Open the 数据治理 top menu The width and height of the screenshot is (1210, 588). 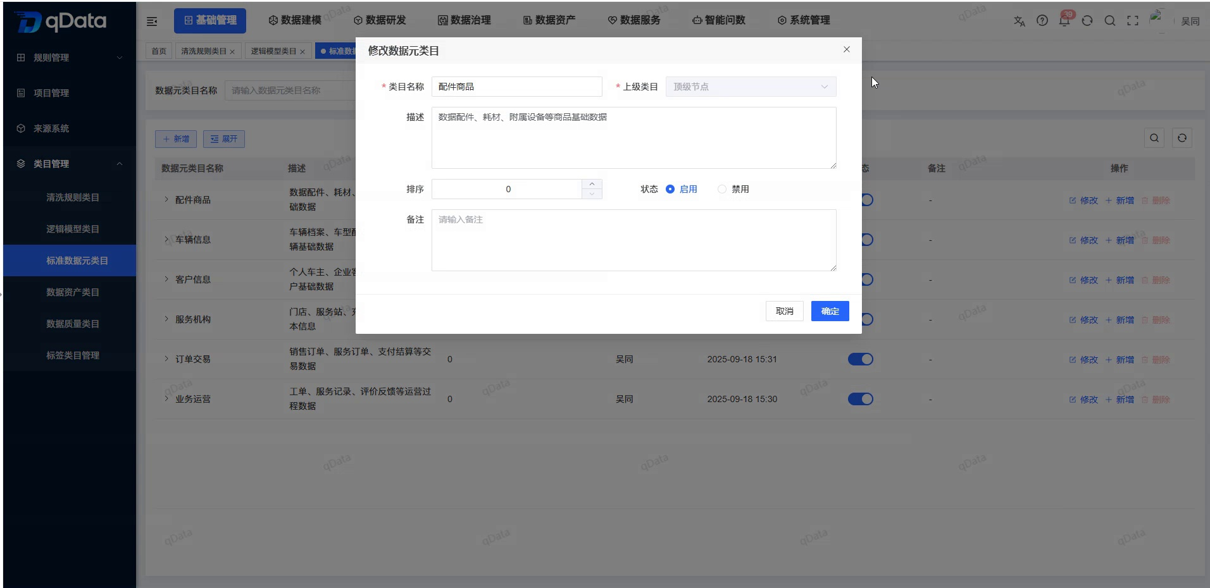pyautogui.click(x=465, y=20)
